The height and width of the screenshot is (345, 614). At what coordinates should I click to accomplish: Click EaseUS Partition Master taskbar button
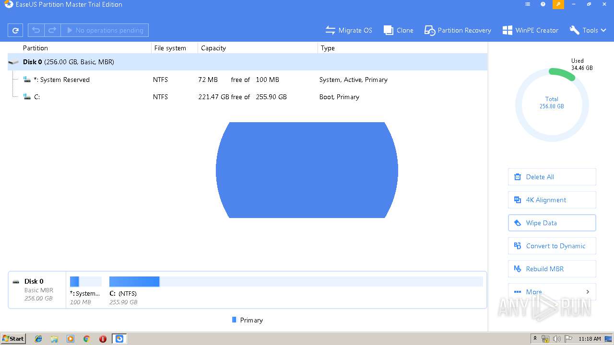point(119,339)
